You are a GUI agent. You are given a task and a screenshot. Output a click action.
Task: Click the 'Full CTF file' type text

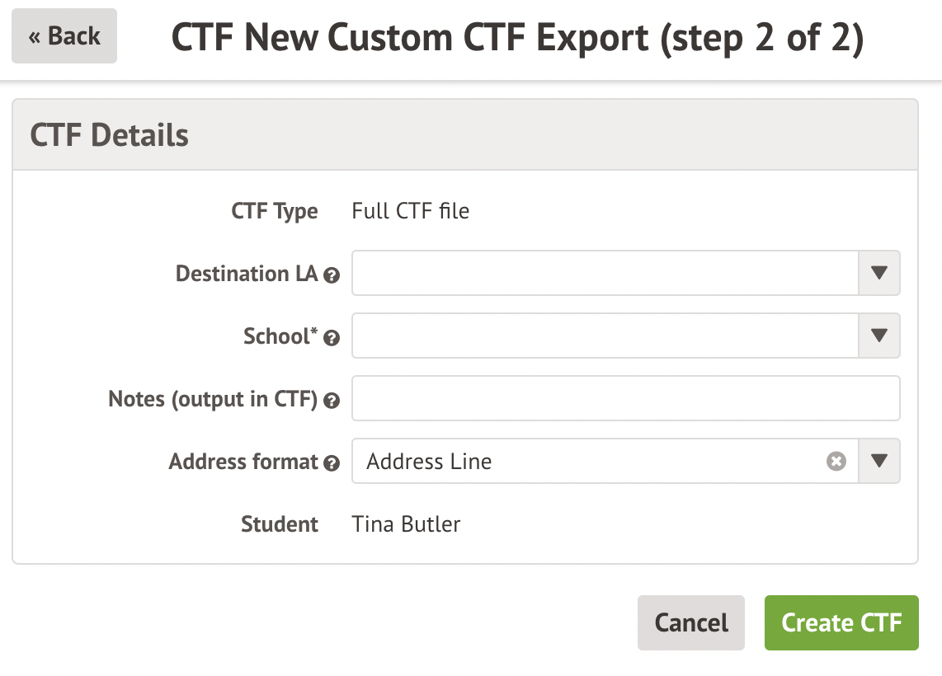pyautogui.click(x=410, y=211)
